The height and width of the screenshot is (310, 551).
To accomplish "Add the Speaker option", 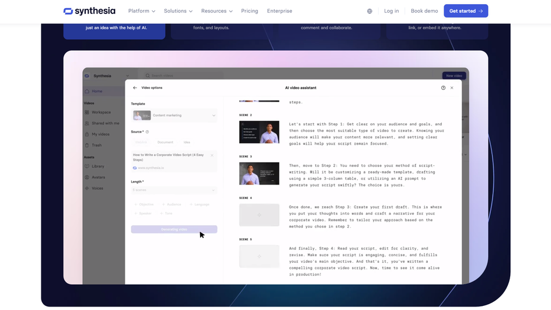I will coord(142,213).
